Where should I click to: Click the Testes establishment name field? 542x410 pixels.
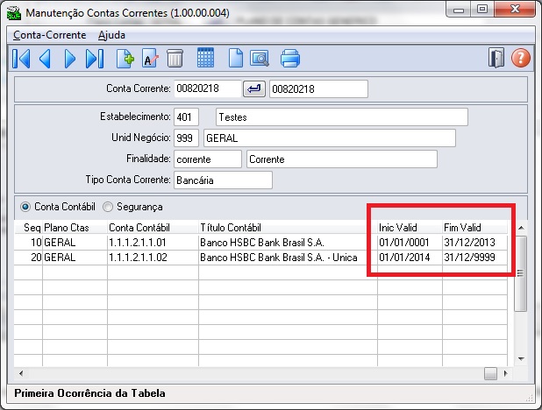pyautogui.click(x=341, y=117)
